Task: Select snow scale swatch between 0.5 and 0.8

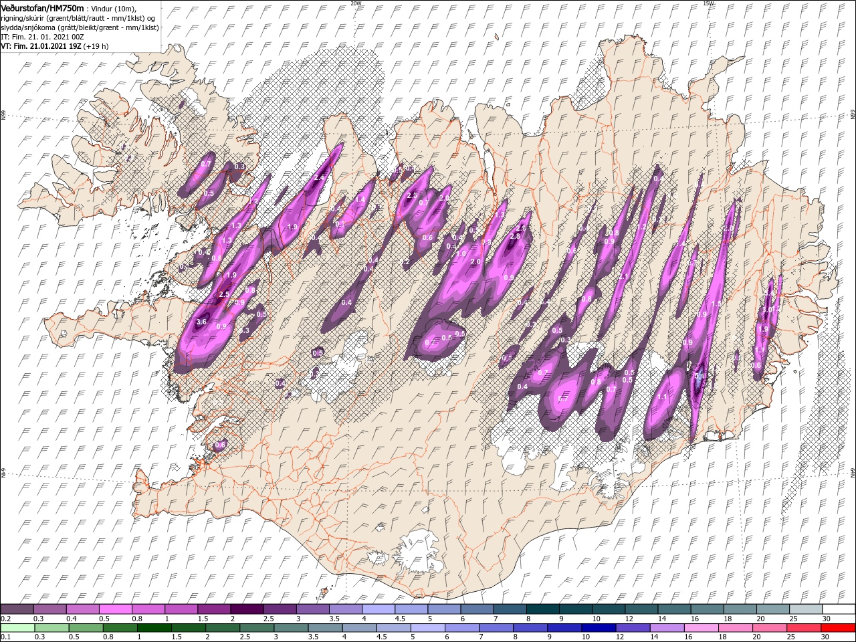Action: coord(115,609)
